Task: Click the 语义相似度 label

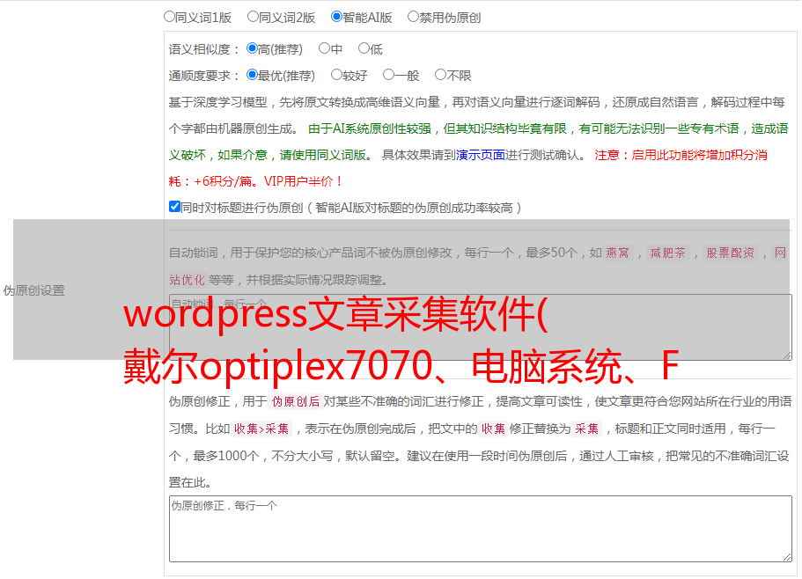Action: (x=200, y=49)
